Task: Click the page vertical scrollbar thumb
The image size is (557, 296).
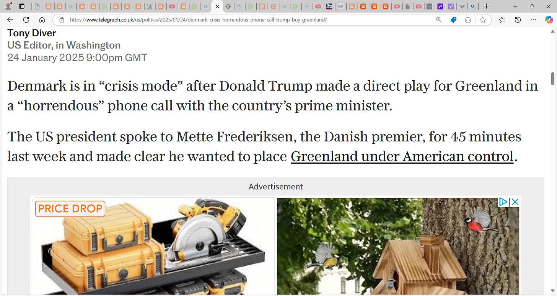Action: 552,78
